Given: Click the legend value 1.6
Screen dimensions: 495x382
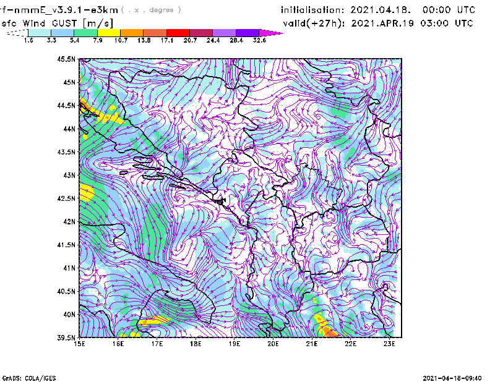Looking at the screenshot, I should point(28,40).
